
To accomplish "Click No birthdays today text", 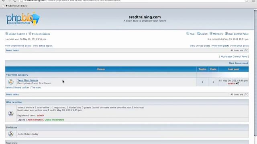I will (28, 134).
